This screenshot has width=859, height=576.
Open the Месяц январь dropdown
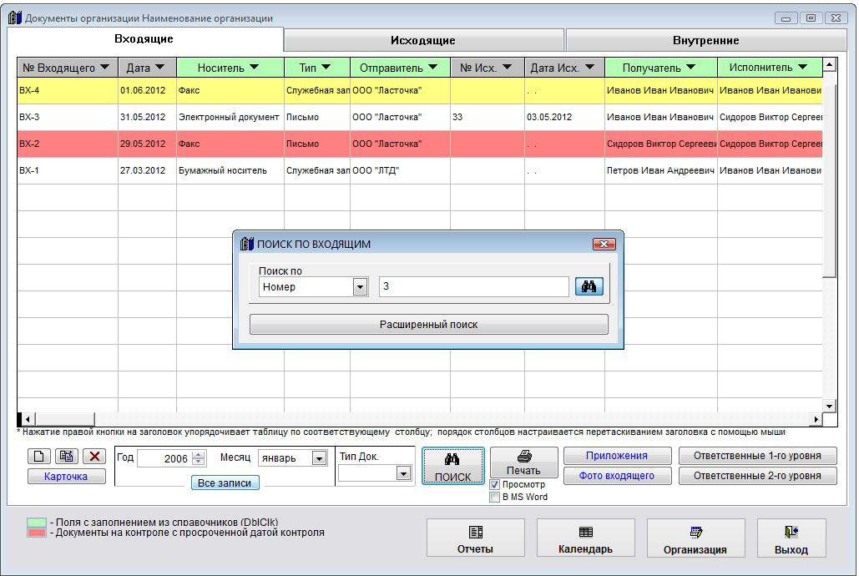[318, 458]
